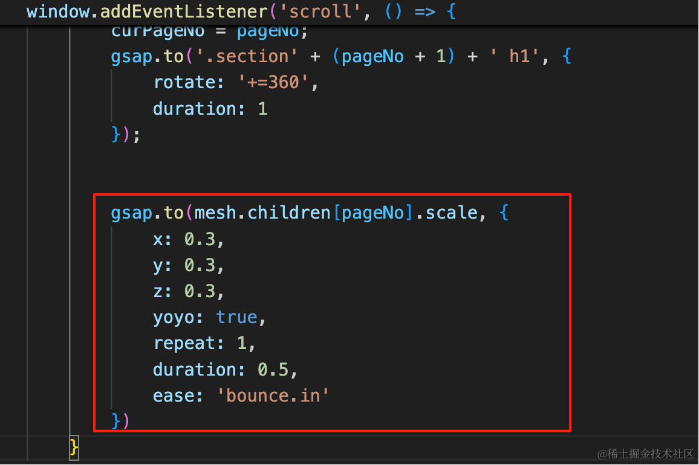This screenshot has height=465, width=699.
Task: Click the closing '});' after duration: 1
Action: coord(126,135)
